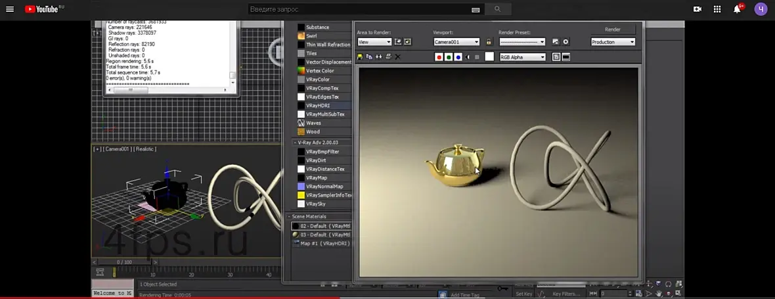
Task: Open Key Filters dialog
Action: tap(566, 294)
